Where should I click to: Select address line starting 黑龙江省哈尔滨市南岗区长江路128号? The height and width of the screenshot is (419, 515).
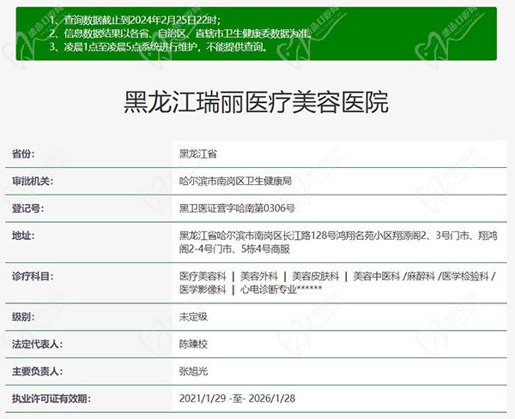pyautogui.click(x=338, y=236)
